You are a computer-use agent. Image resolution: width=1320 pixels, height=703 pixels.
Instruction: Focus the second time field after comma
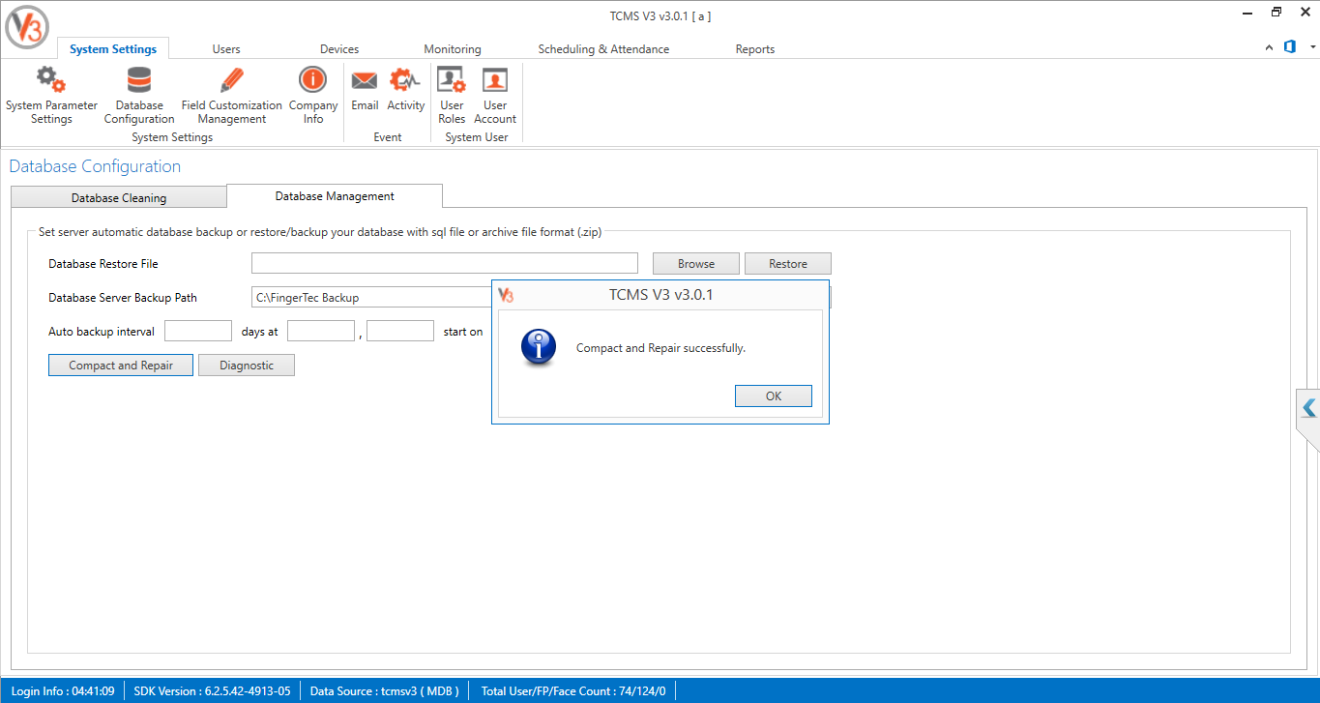(x=400, y=331)
